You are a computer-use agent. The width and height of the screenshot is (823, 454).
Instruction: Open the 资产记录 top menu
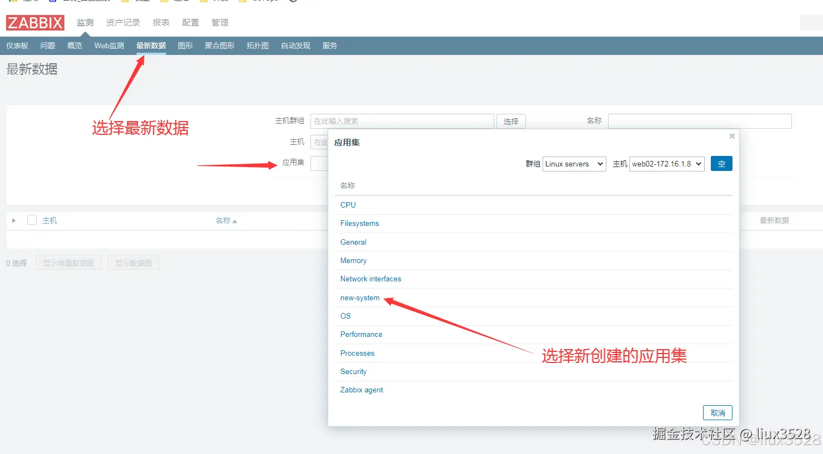point(123,23)
